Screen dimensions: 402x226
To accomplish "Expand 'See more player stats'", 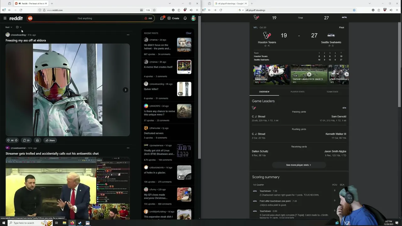I will (299, 165).
